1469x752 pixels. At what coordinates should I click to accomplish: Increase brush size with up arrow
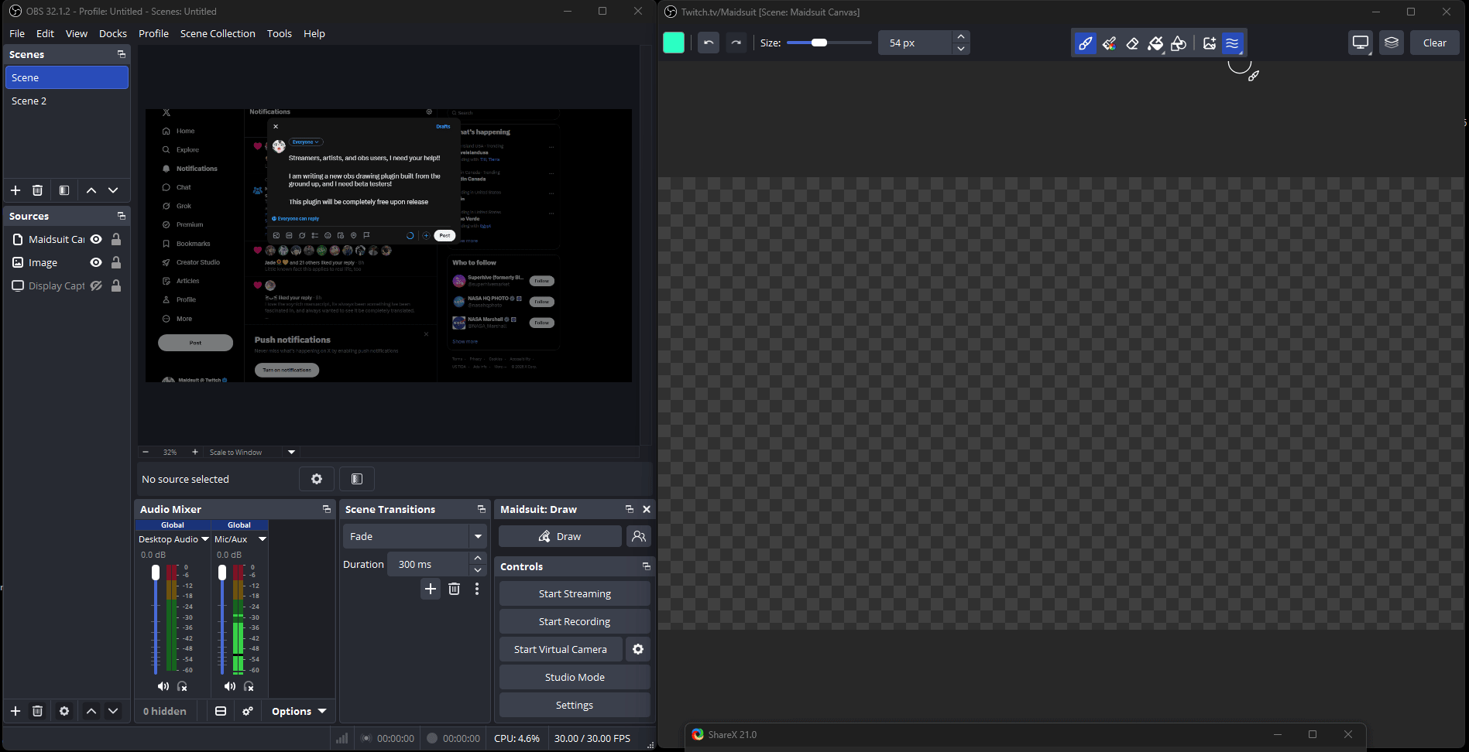[x=960, y=36]
